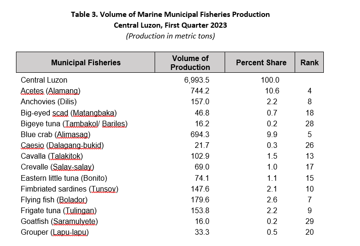Select the 'Municipal Fisheries' column header
This screenshot has height=246, width=360.
click(86, 62)
